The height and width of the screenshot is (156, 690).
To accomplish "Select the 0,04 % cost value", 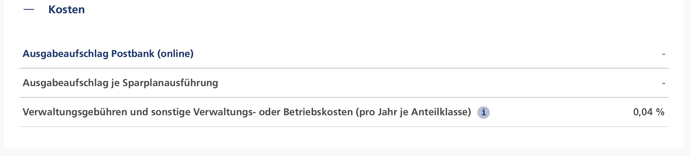I will click(x=648, y=112).
